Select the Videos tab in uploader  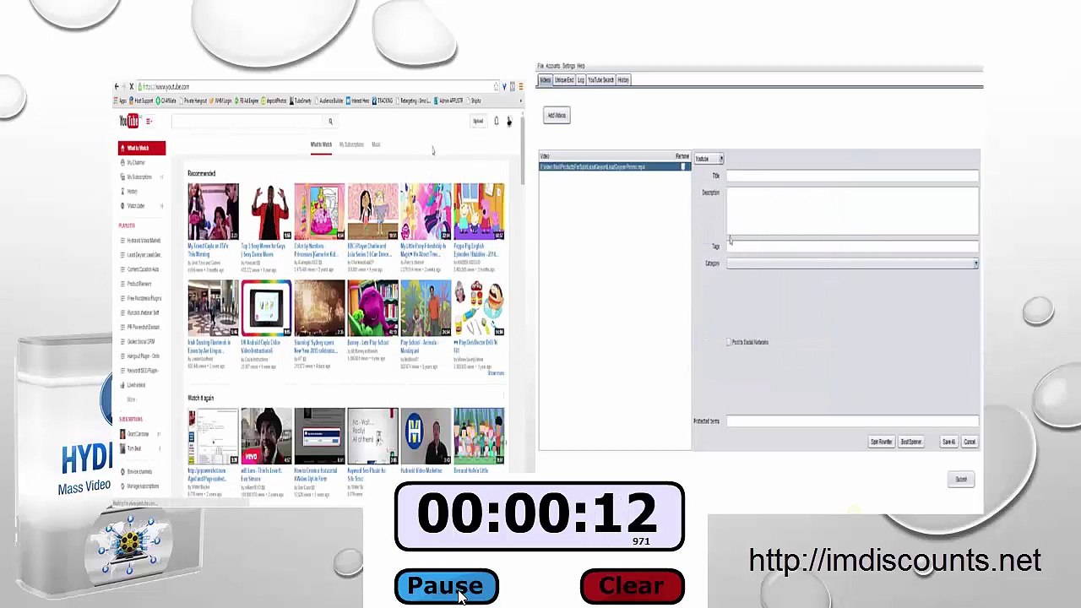click(546, 80)
